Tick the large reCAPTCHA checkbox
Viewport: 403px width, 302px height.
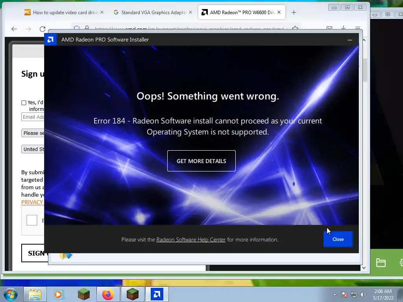click(32, 220)
